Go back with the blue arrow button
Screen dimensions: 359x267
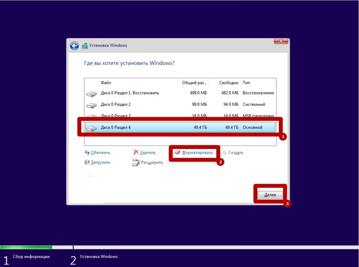click(x=74, y=46)
